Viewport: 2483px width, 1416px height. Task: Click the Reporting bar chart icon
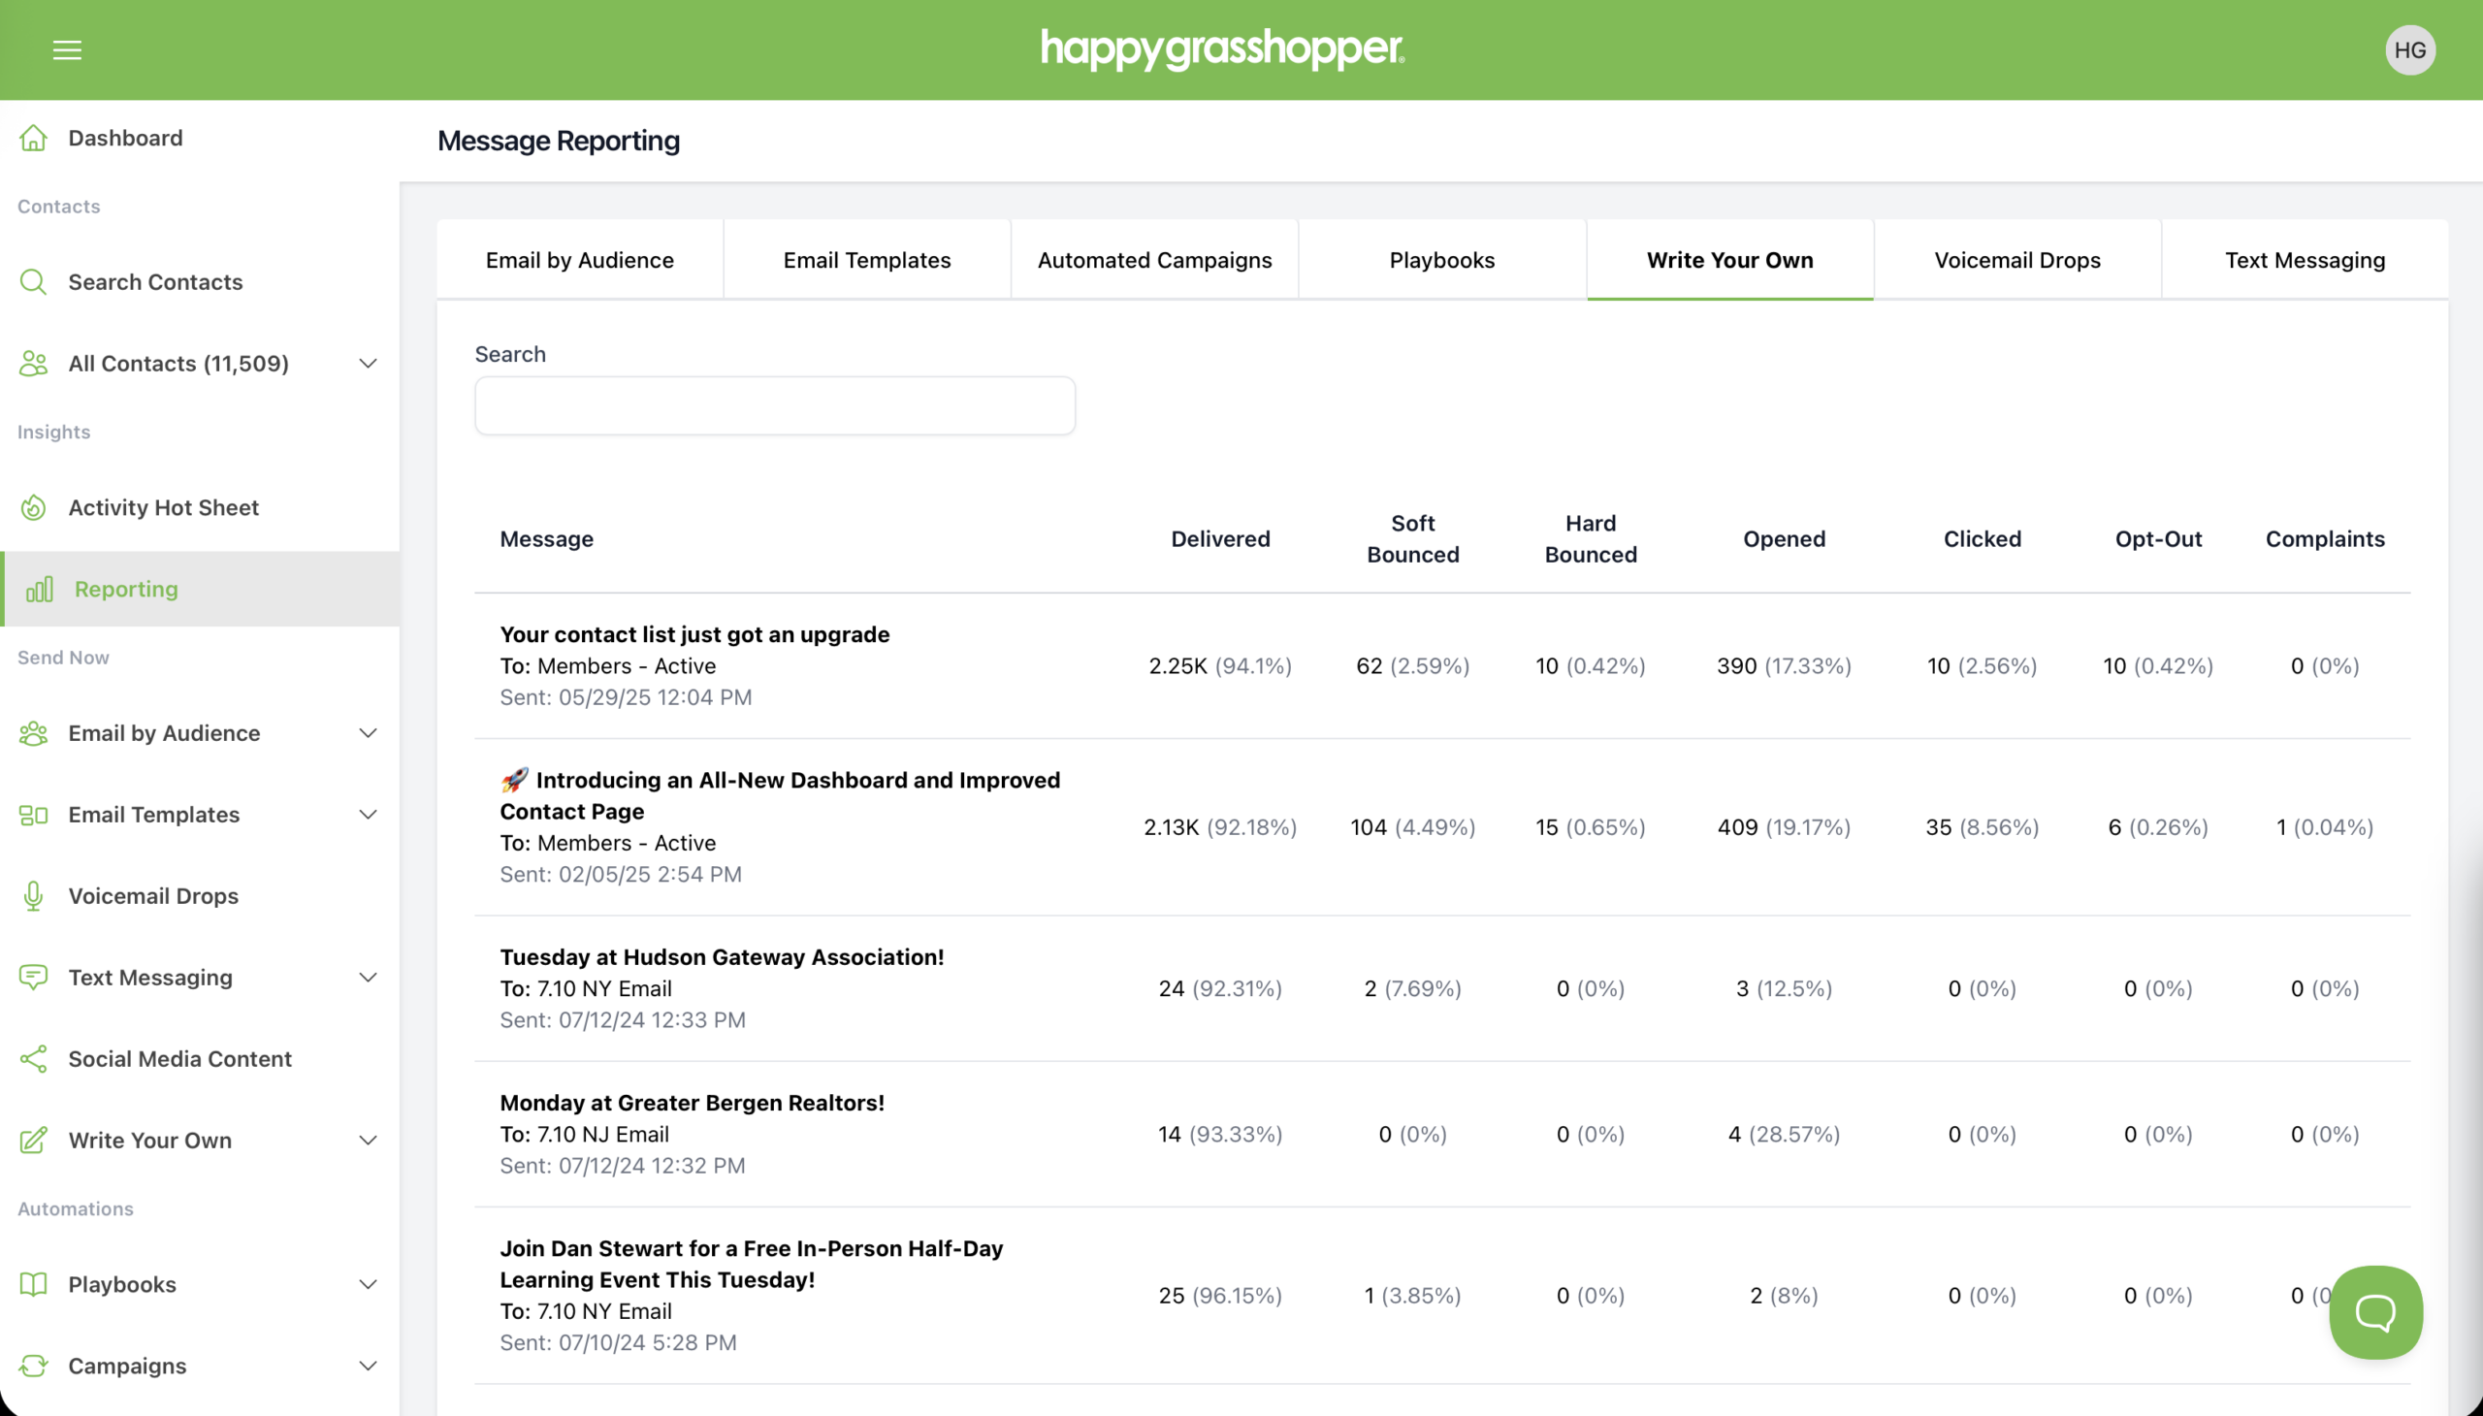(39, 590)
